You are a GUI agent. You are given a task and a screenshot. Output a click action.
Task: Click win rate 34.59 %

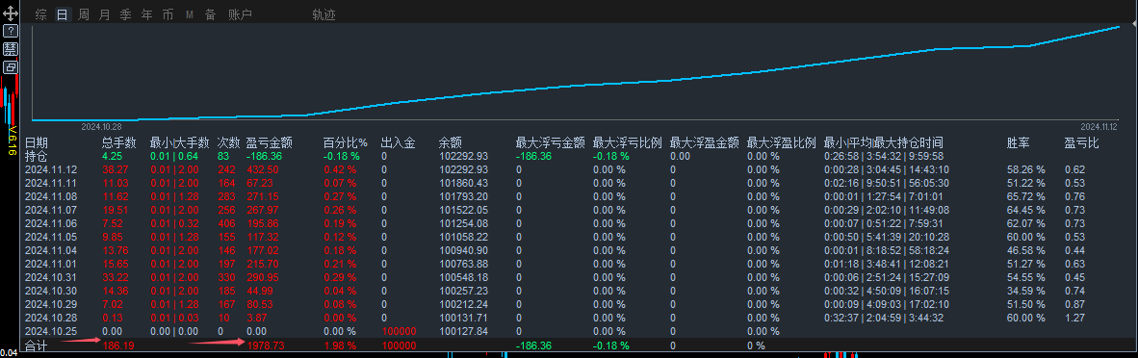(1025, 291)
